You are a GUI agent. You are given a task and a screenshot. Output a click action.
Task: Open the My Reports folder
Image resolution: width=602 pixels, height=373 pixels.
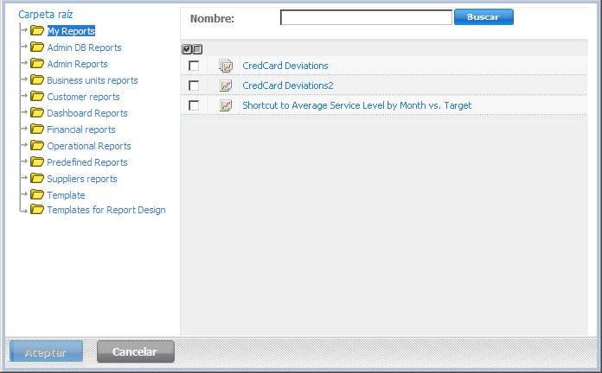71,31
